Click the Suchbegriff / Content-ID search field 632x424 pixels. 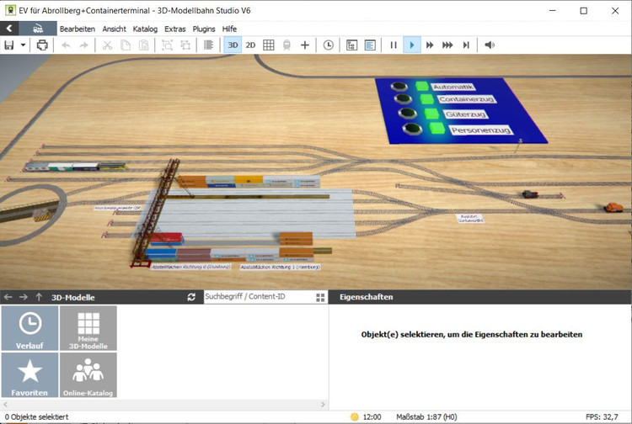point(259,296)
